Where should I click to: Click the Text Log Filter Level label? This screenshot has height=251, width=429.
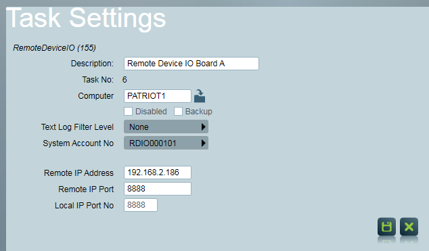[77, 127]
